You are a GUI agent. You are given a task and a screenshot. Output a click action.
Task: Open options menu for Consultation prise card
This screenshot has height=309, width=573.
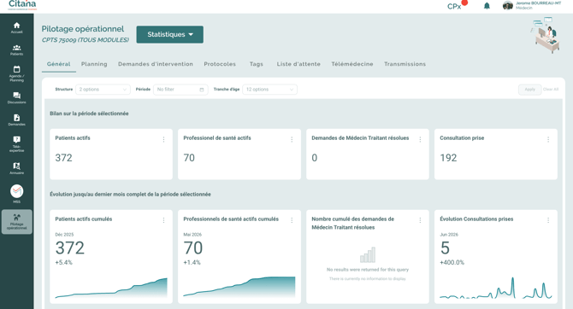[x=548, y=139]
